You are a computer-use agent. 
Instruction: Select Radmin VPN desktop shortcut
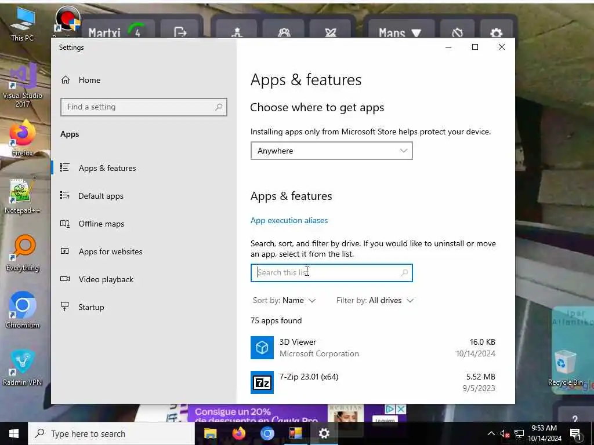pyautogui.click(x=23, y=367)
